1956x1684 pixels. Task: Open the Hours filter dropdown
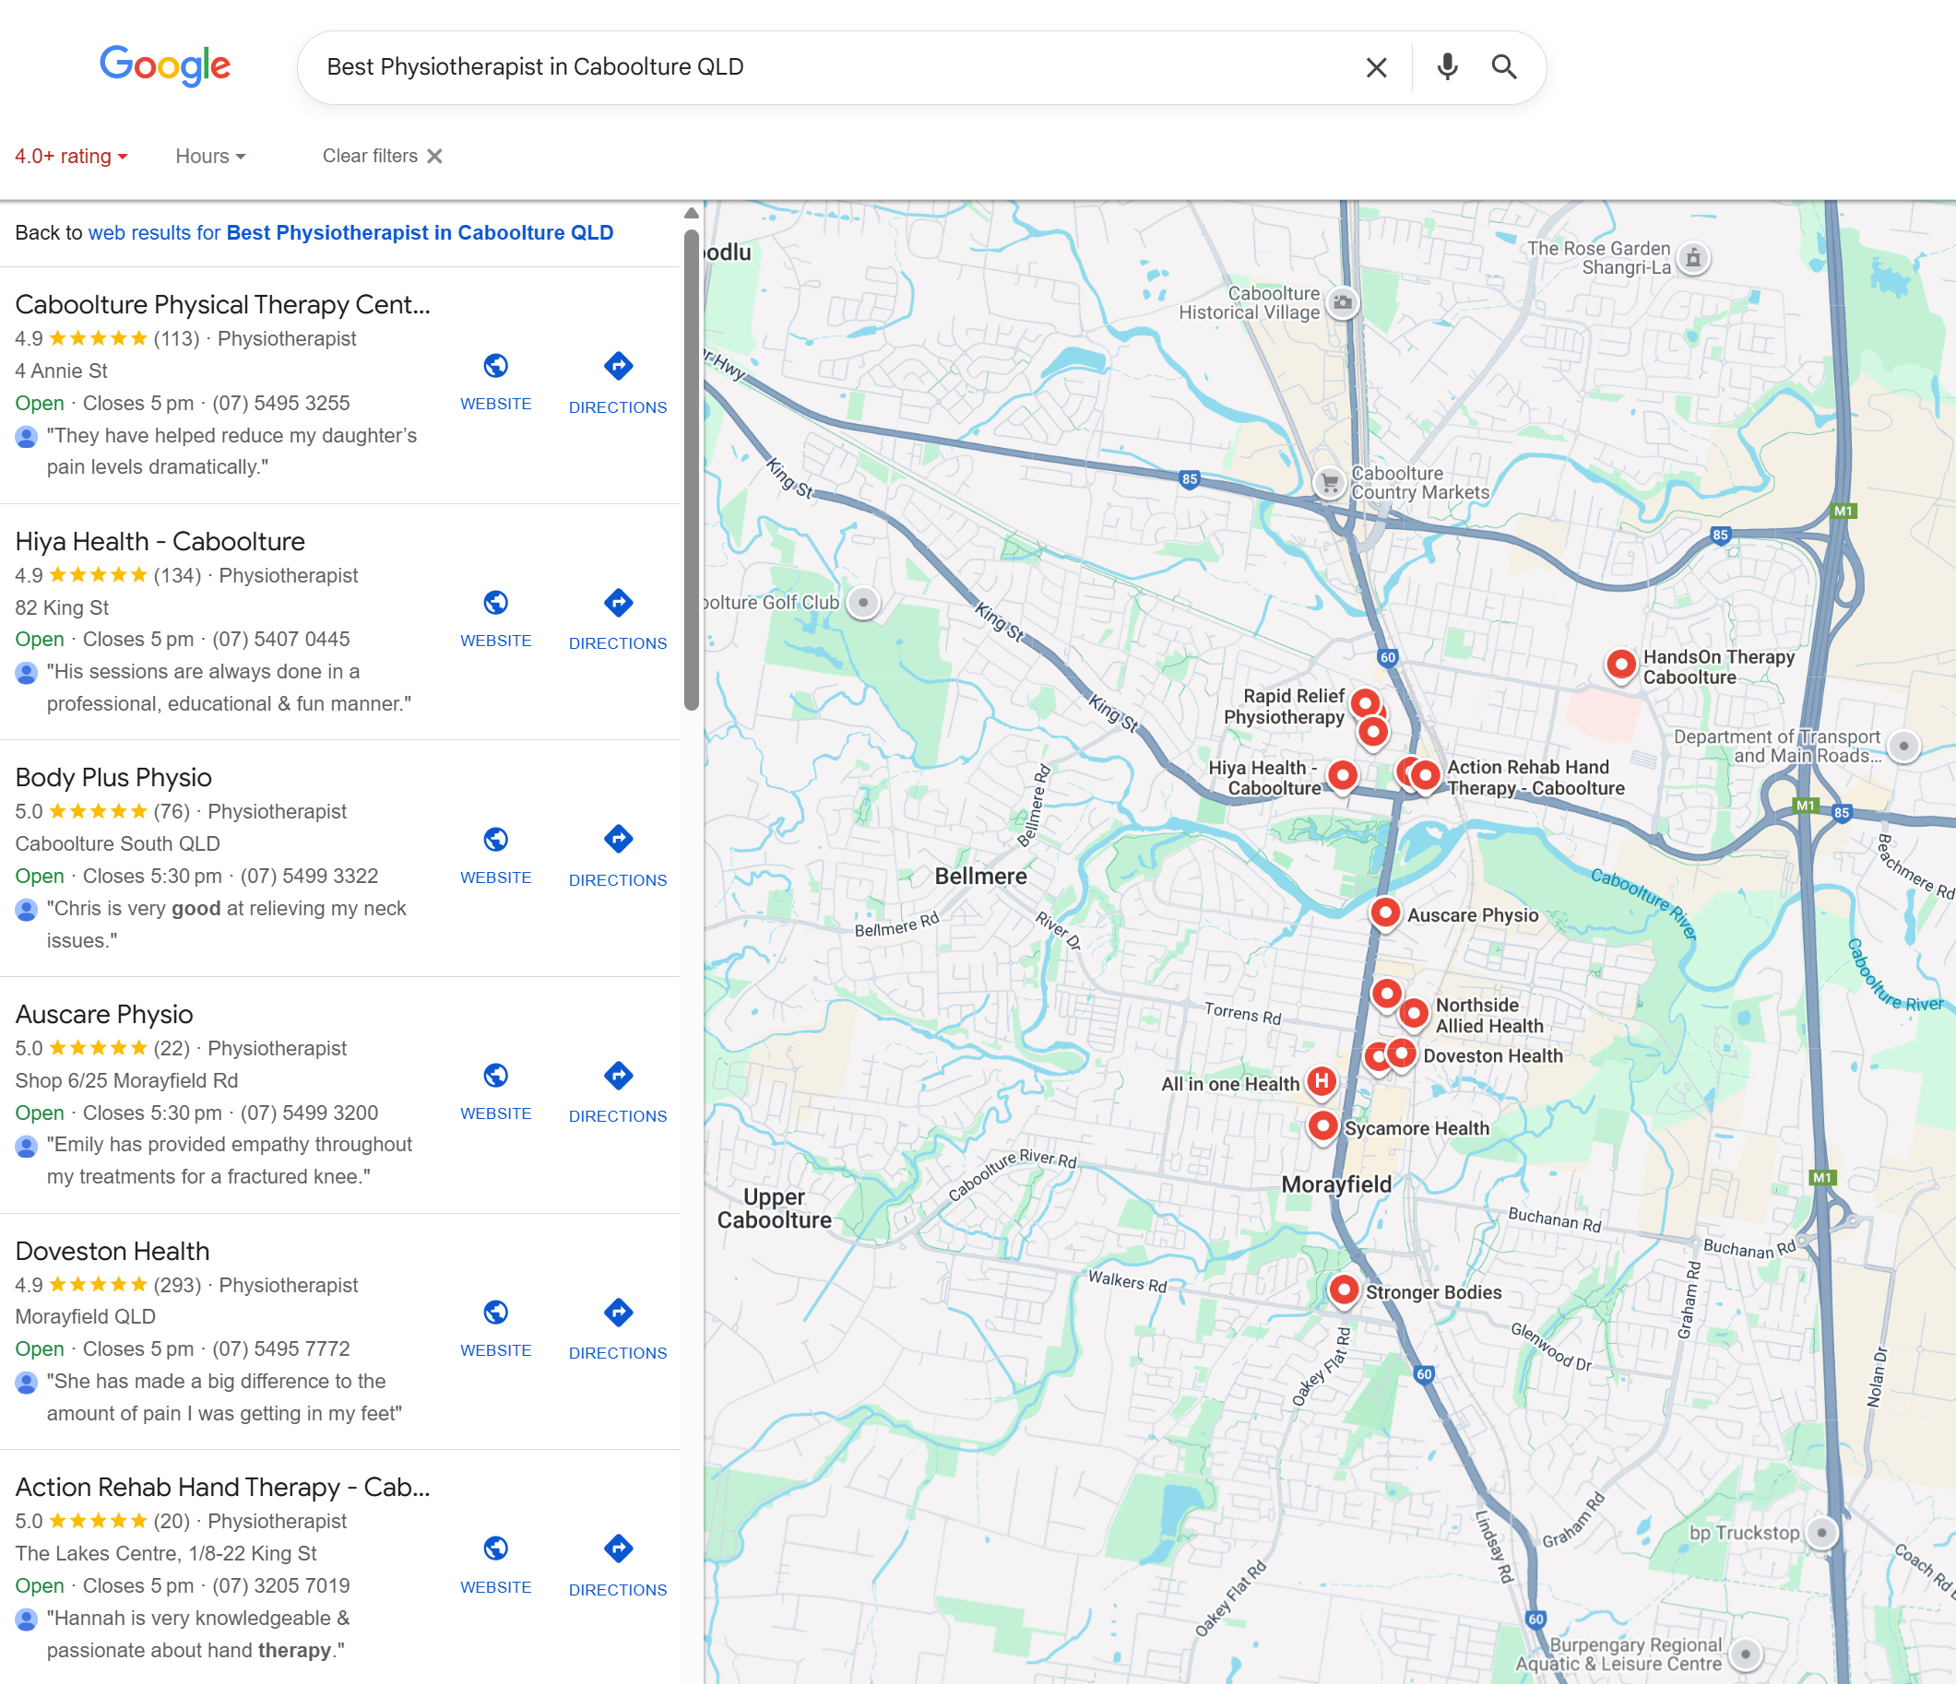tap(209, 157)
